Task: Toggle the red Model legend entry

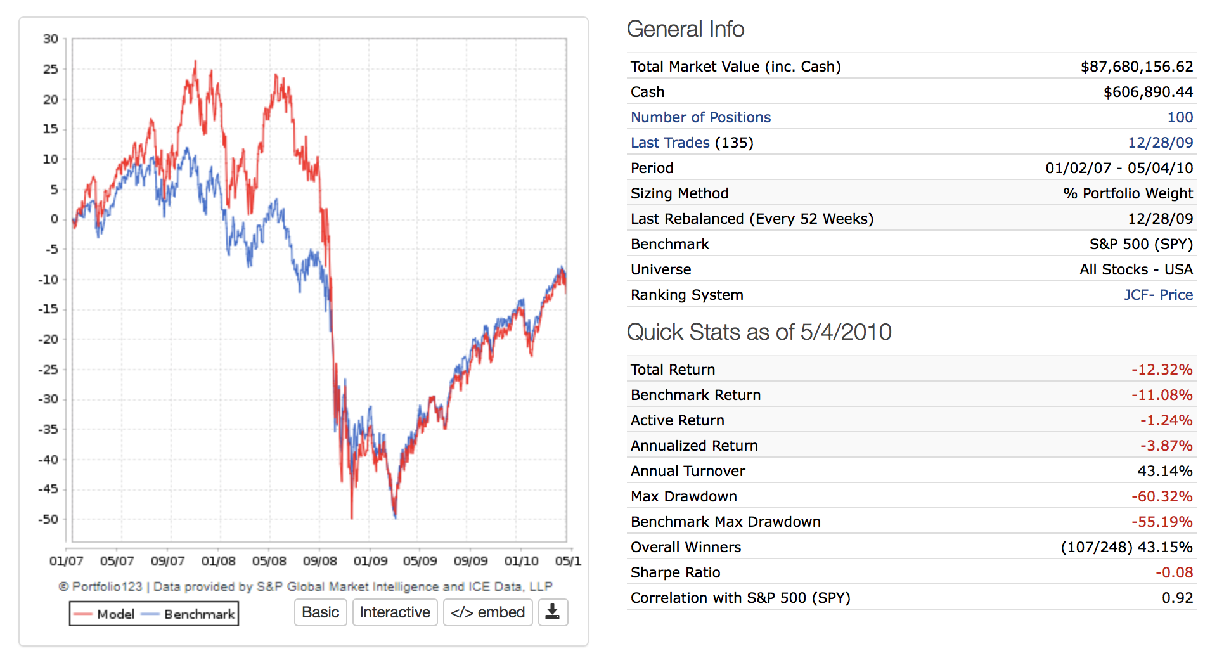Action: tap(104, 614)
